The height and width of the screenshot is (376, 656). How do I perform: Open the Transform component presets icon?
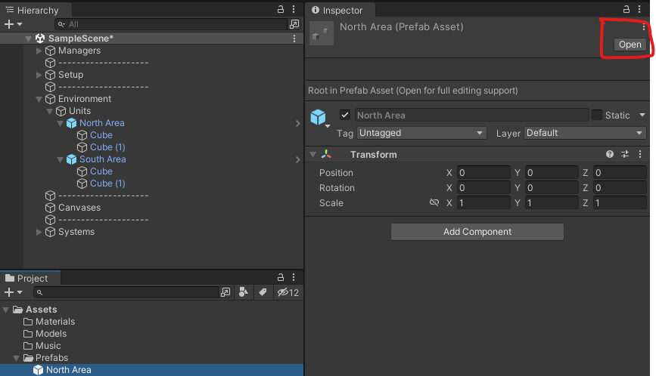click(625, 154)
